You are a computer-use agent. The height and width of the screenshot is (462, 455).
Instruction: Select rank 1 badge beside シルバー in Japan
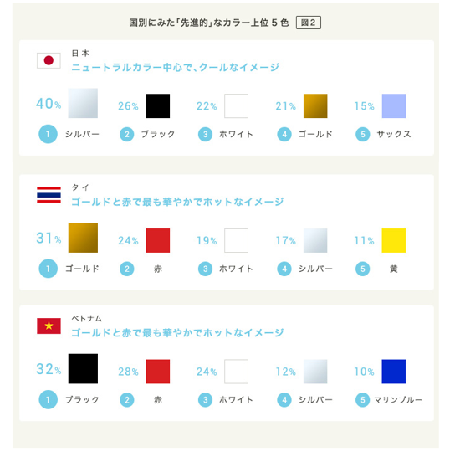(x=48, y=134)
